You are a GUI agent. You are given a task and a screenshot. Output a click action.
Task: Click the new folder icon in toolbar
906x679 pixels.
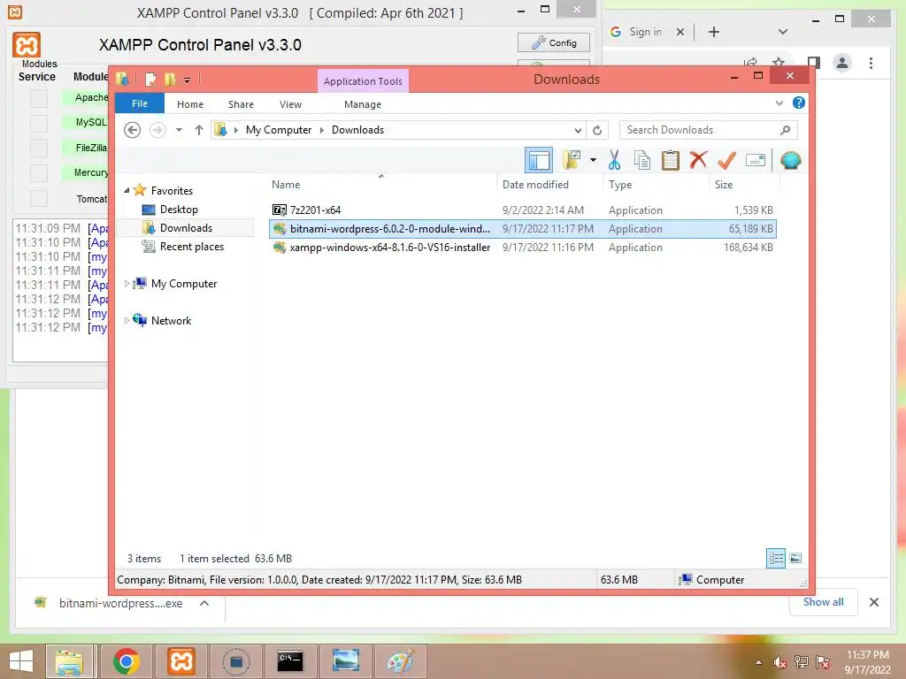click(x=572, y=160)
